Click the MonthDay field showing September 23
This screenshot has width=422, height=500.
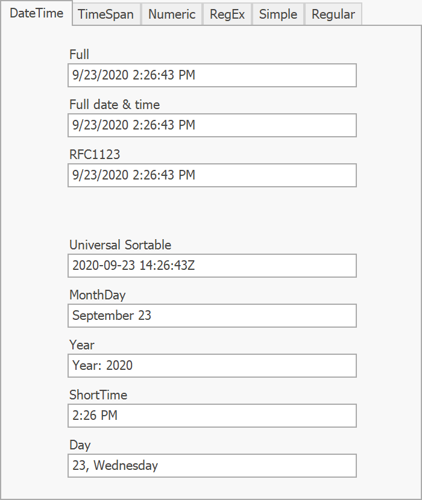[212, 316]
